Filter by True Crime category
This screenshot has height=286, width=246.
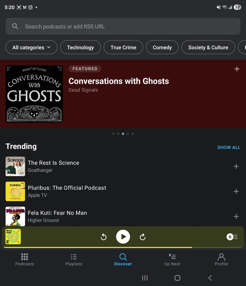pos(123,47)
